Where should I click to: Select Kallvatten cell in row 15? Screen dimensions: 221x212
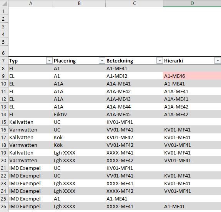(x=31, y=122)
